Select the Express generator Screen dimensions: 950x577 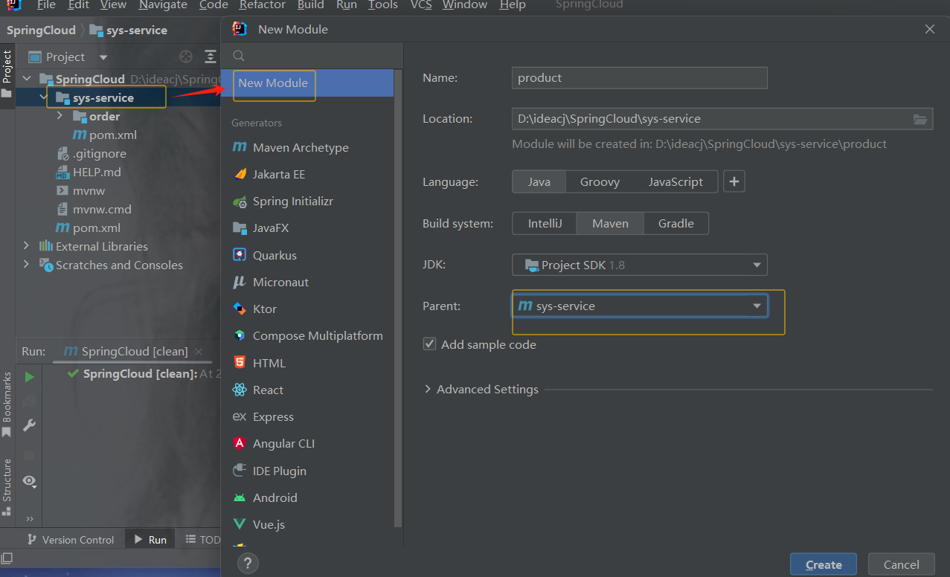(263, 416)
